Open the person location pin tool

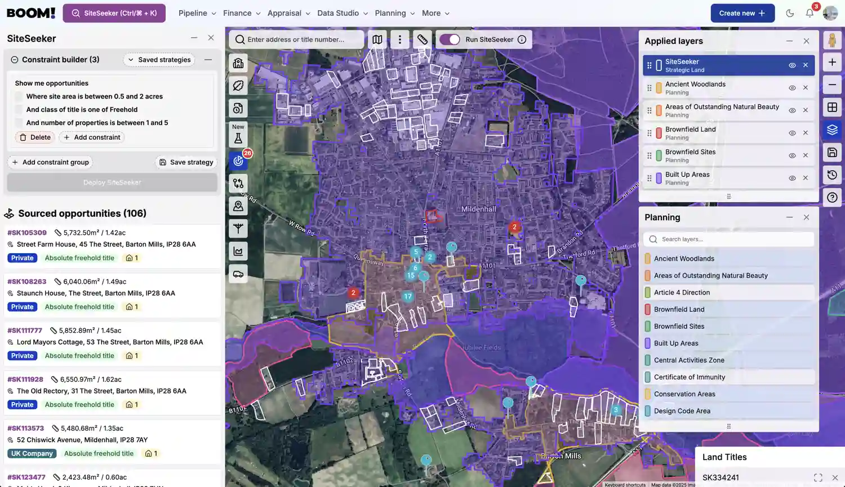pyautogui.click(x=238, y=206)
